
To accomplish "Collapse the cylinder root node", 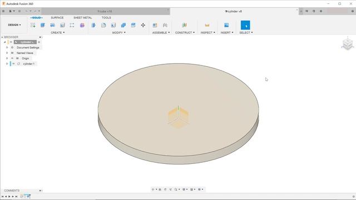I will click(x=4, y=42).
